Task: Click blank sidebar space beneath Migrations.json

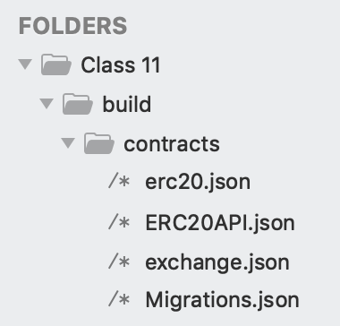Action: click(x=170, y=320)
